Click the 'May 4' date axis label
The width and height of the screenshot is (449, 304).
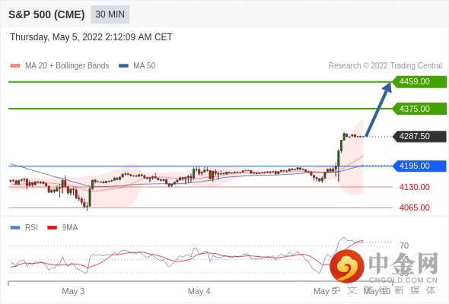coord(199,291)
